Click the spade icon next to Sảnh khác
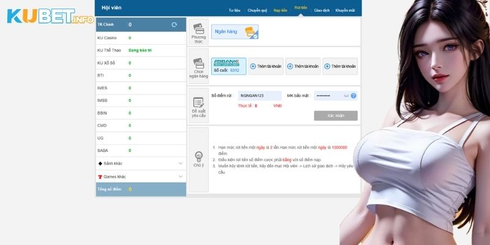Viewport: 490px width, 245px height. 100,164
